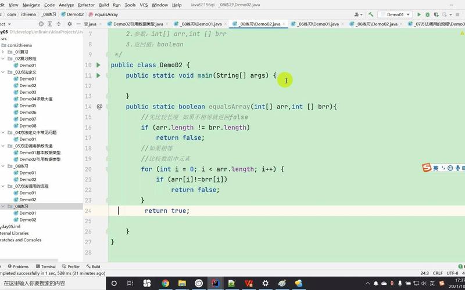Close the _08练习\Demo02.java tab
465x290 pixels.
(x=284, y=24)
